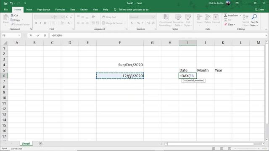Click the Sort & Filter icon
Screen dimensions: 269x151
click(245, 17)
